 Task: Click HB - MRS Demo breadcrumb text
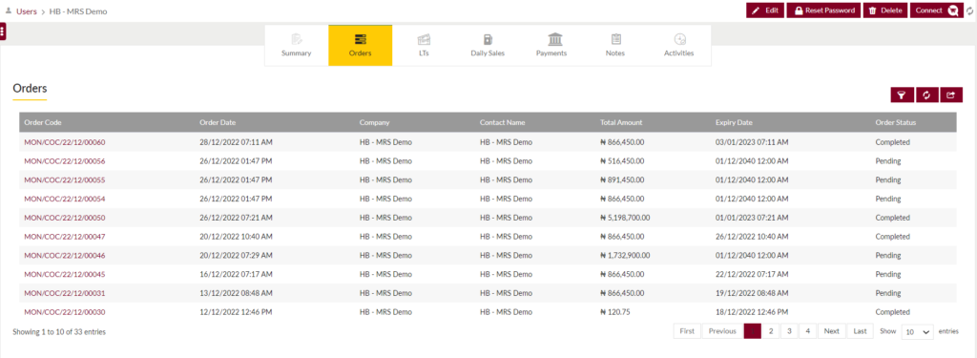point(78,11)
